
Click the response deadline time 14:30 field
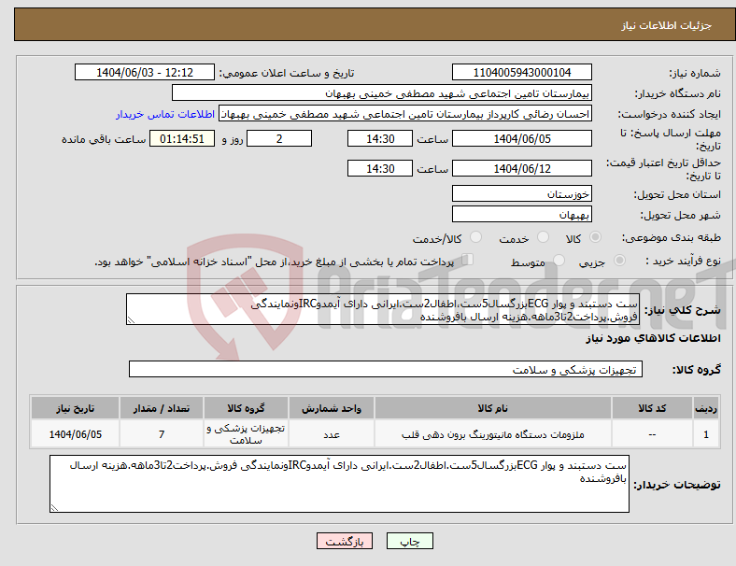tap(380, 139)
